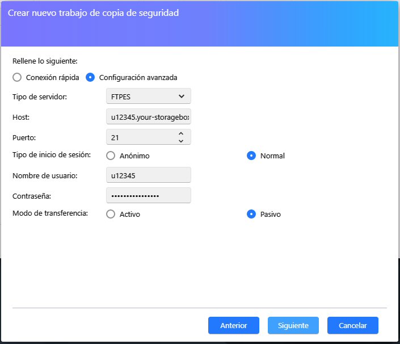Click the Host input field
Image resolution: width=400 pixels, height=344 pixels.
[149, 116]
